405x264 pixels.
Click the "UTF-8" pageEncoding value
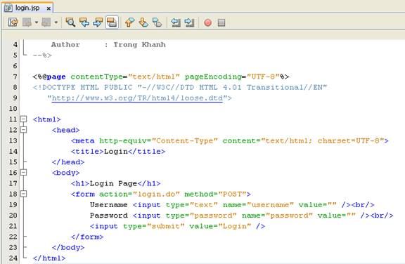(x=263, y=77)
